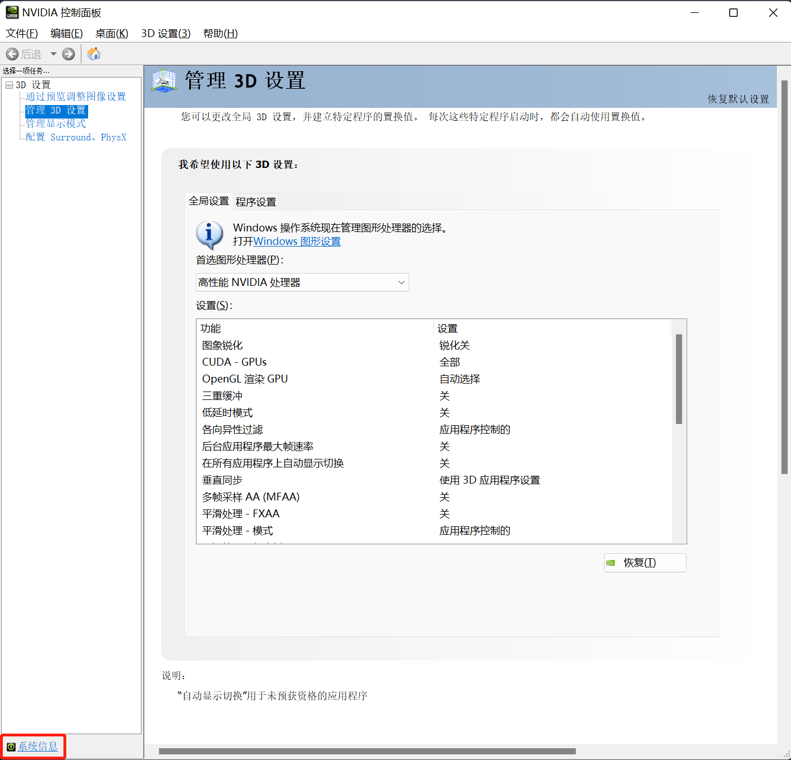This screenshot has width=791, height=760.
Task: Click the 锐化关 value for 图象锐化
Action: pos(455,345)
